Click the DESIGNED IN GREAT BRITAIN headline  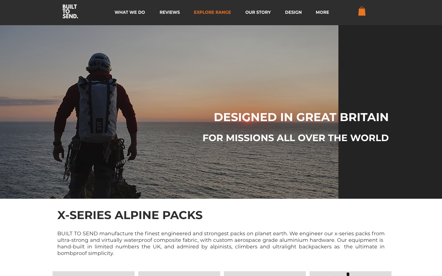coord(301,117)
